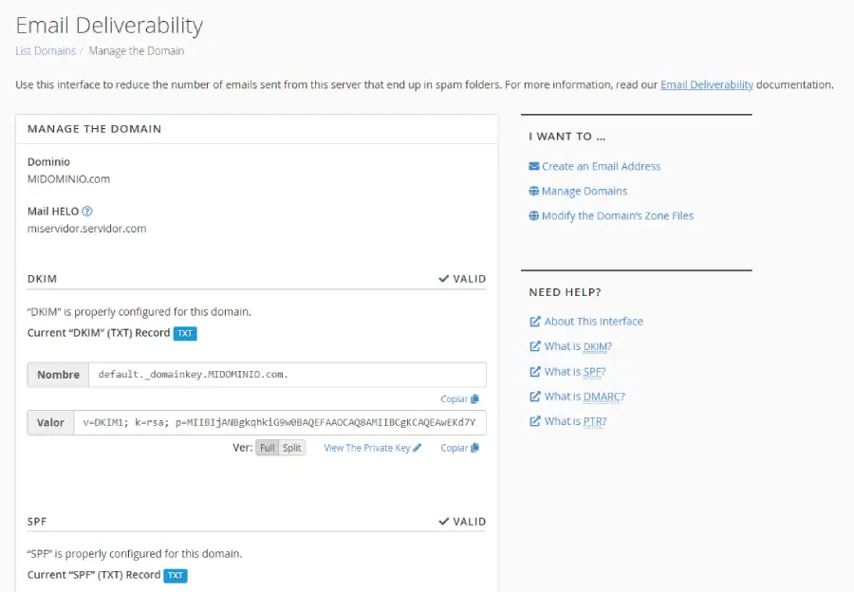Open the About This Interface help link
The width and height of the screenshot is (854, 592).
[x=594, y=322]
